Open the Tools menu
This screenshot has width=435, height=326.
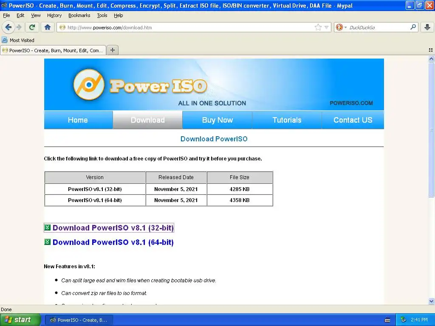(102, 15)
